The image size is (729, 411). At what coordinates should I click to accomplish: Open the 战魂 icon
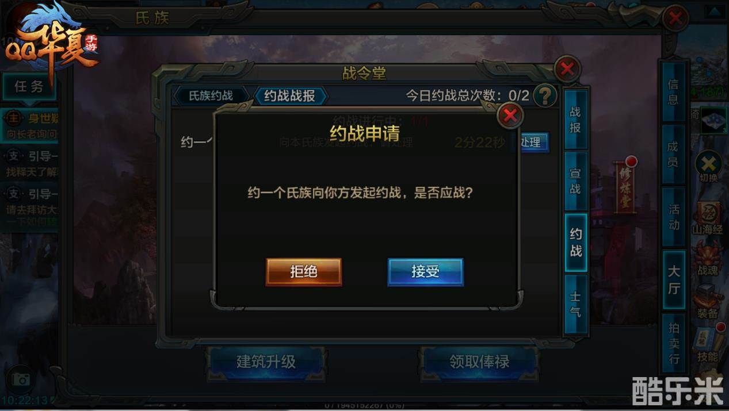point(707,258)
